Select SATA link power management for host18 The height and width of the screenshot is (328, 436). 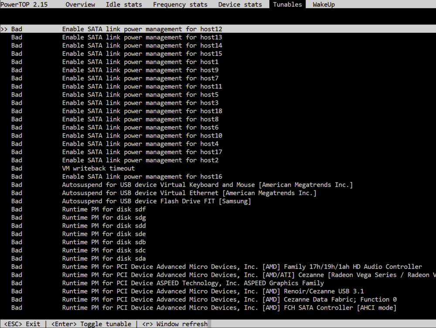(x=142, y=111)
